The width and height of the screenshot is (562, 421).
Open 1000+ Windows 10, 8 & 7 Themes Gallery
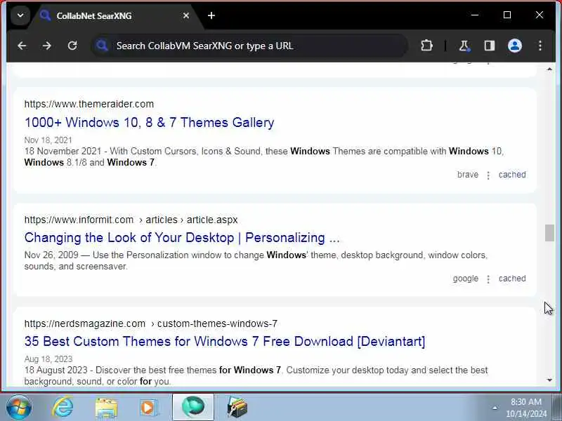tap(149, 122)
